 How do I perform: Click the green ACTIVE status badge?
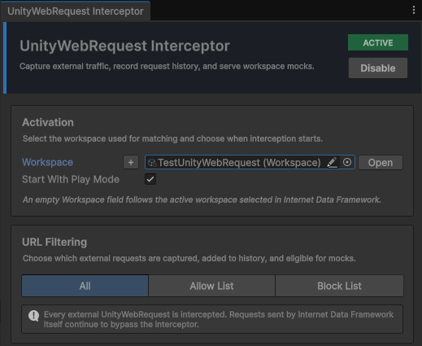click(378, 42)
